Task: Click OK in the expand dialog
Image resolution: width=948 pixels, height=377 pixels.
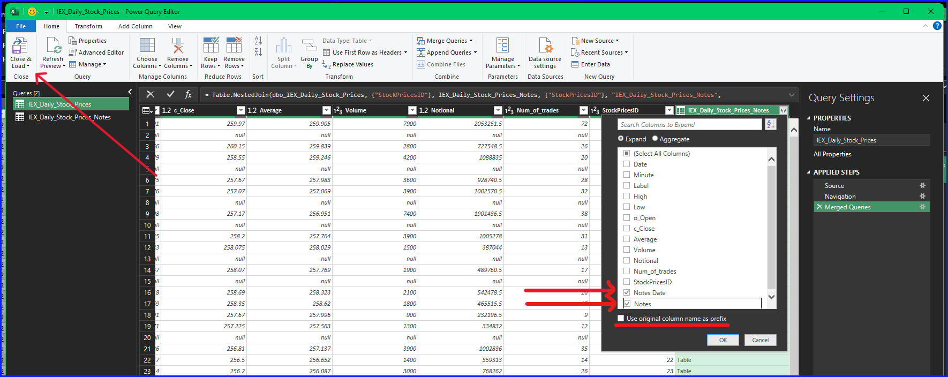Action: (723, 340)
